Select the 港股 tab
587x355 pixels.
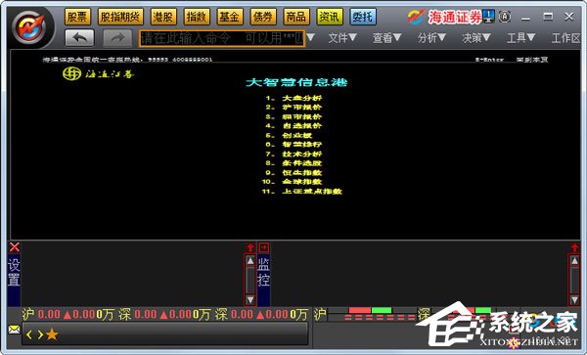pos(163,17)
